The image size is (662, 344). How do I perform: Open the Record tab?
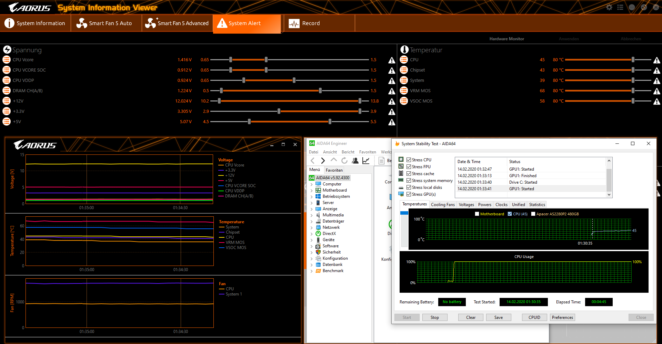click(x=319, y=23)
